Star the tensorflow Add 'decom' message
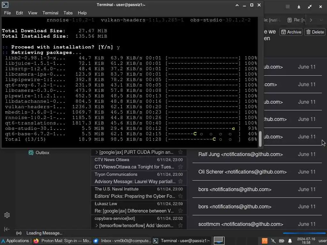Viewport: 327px width, 245px height. point(180,226)
